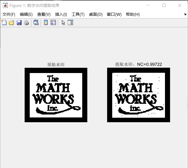Viewport: 188px width, 168px height.
Task: Minimize the Figure 1 window
Action: point(148,5)
